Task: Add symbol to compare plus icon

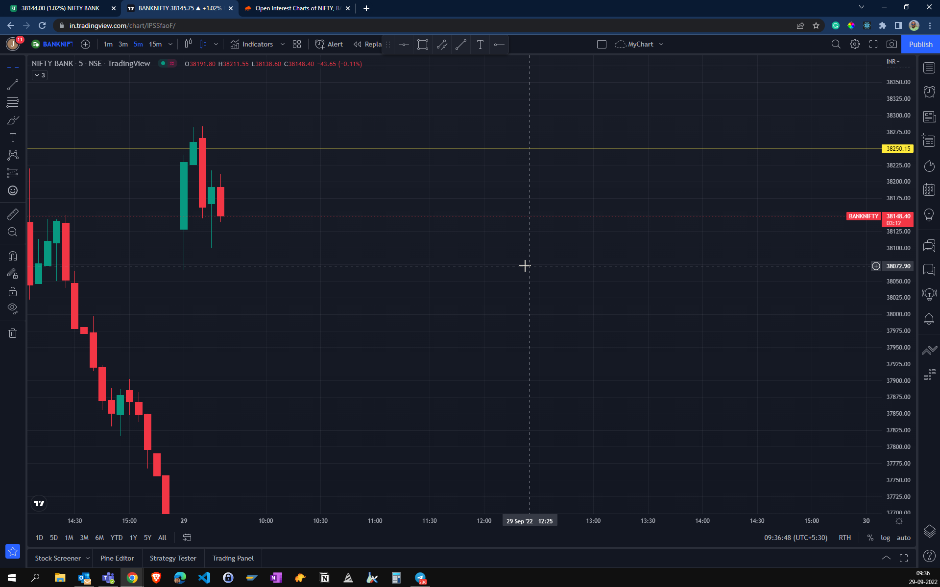Action: (x=85, y=44)
